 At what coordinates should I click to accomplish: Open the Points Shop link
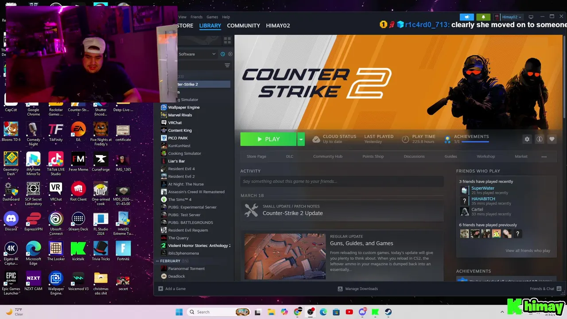pyautogui.click(x=373, y=156)
